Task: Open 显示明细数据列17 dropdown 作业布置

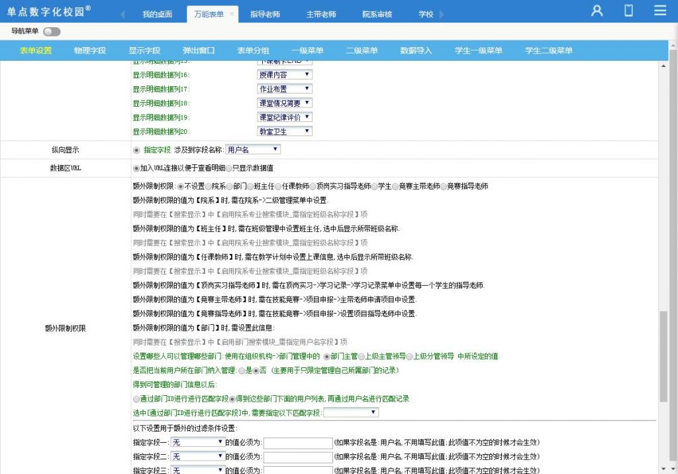Action: [285, 89]
